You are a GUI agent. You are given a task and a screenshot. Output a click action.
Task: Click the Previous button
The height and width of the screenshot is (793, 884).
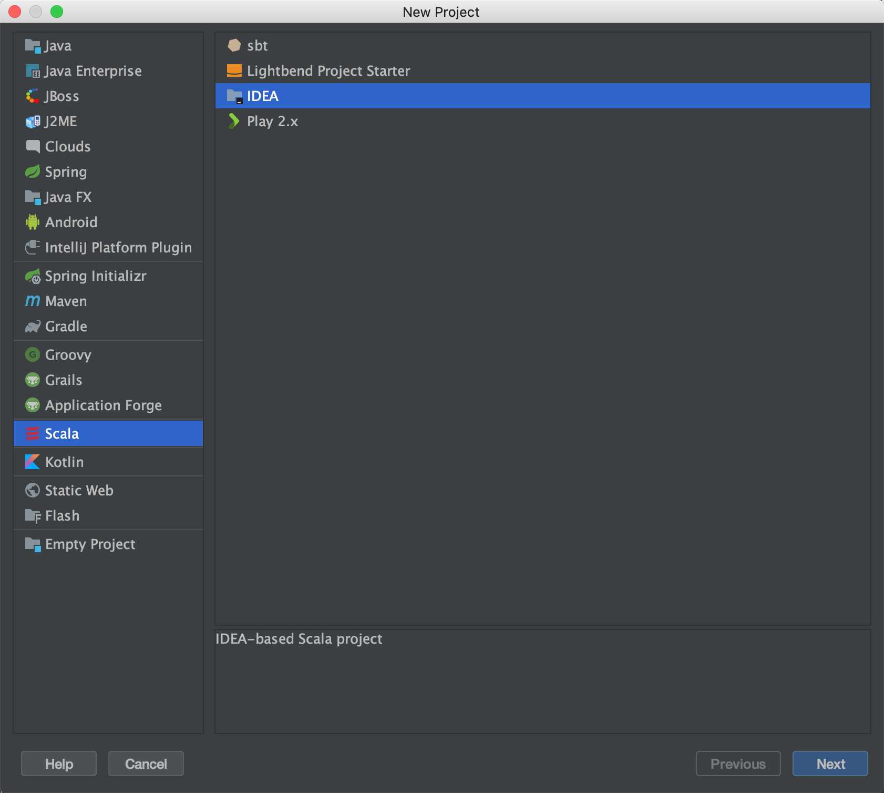point(738,764)
